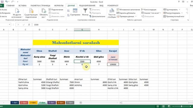Sort ascending A to Z

pyautogui.click(x=68, y=11)
